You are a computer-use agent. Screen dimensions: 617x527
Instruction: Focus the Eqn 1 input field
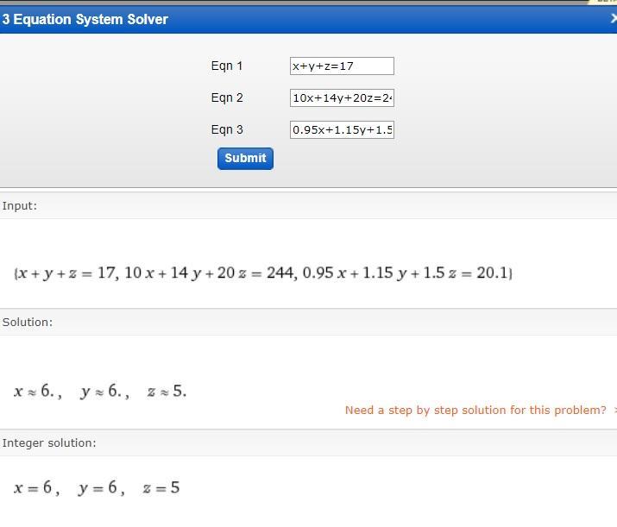342,66
